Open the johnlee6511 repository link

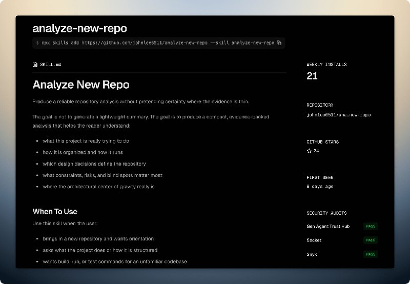click(x=338, y=115)
